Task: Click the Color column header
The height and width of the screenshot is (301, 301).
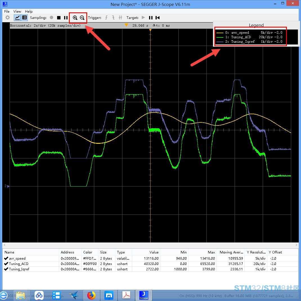Action: click(90, 252)
